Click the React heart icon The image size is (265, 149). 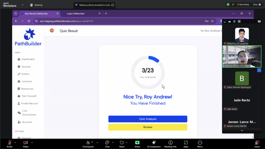122,143
